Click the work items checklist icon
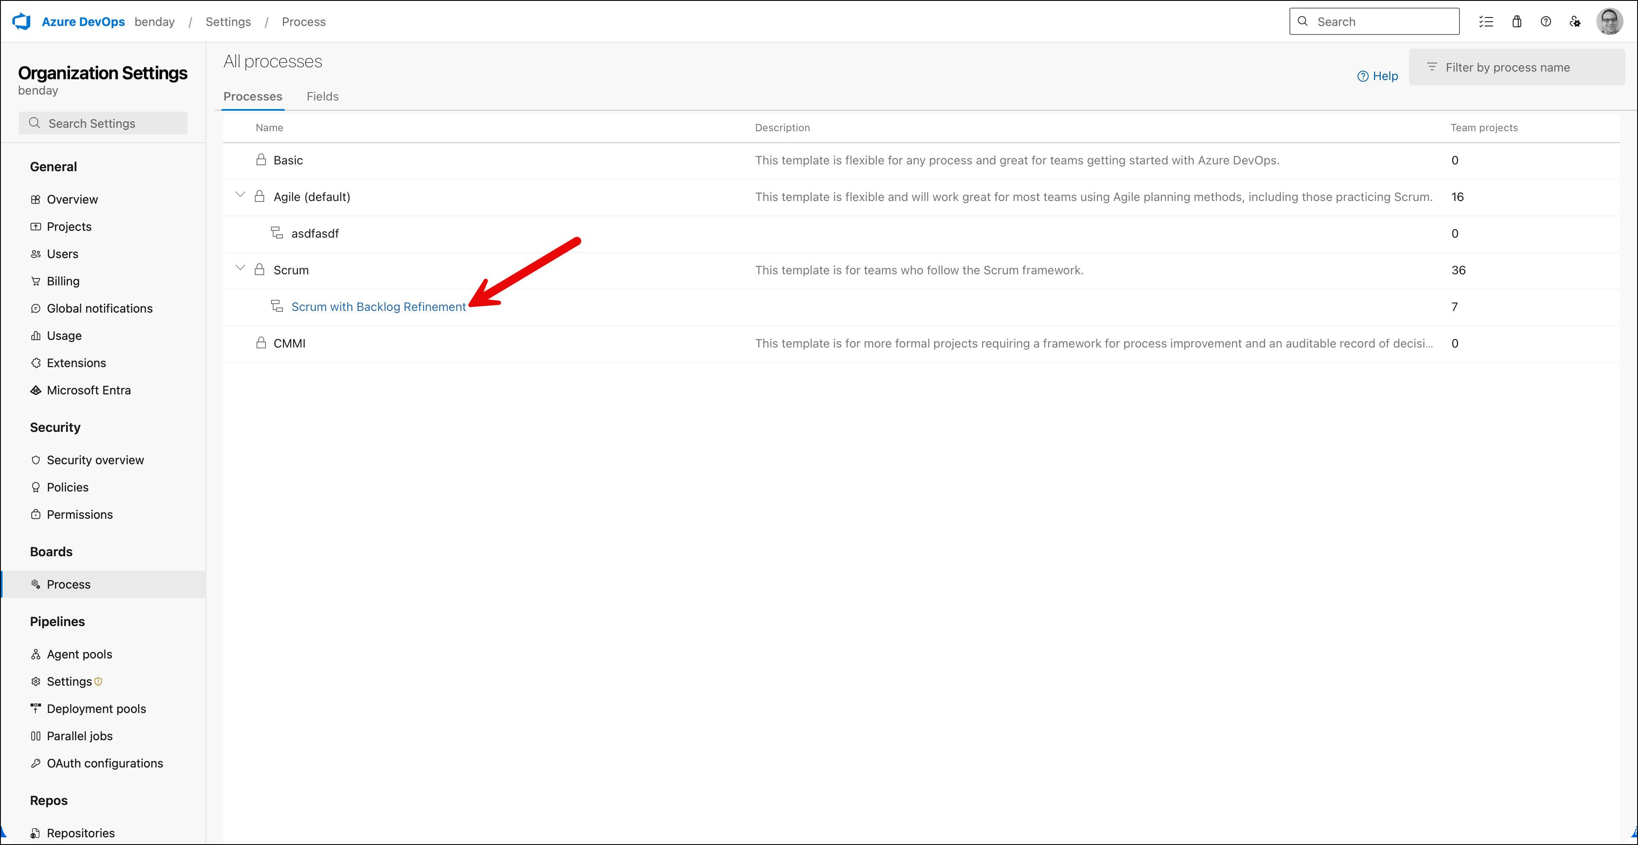The height and width of the screenshot is (845, 1638). click(1487, 21)
